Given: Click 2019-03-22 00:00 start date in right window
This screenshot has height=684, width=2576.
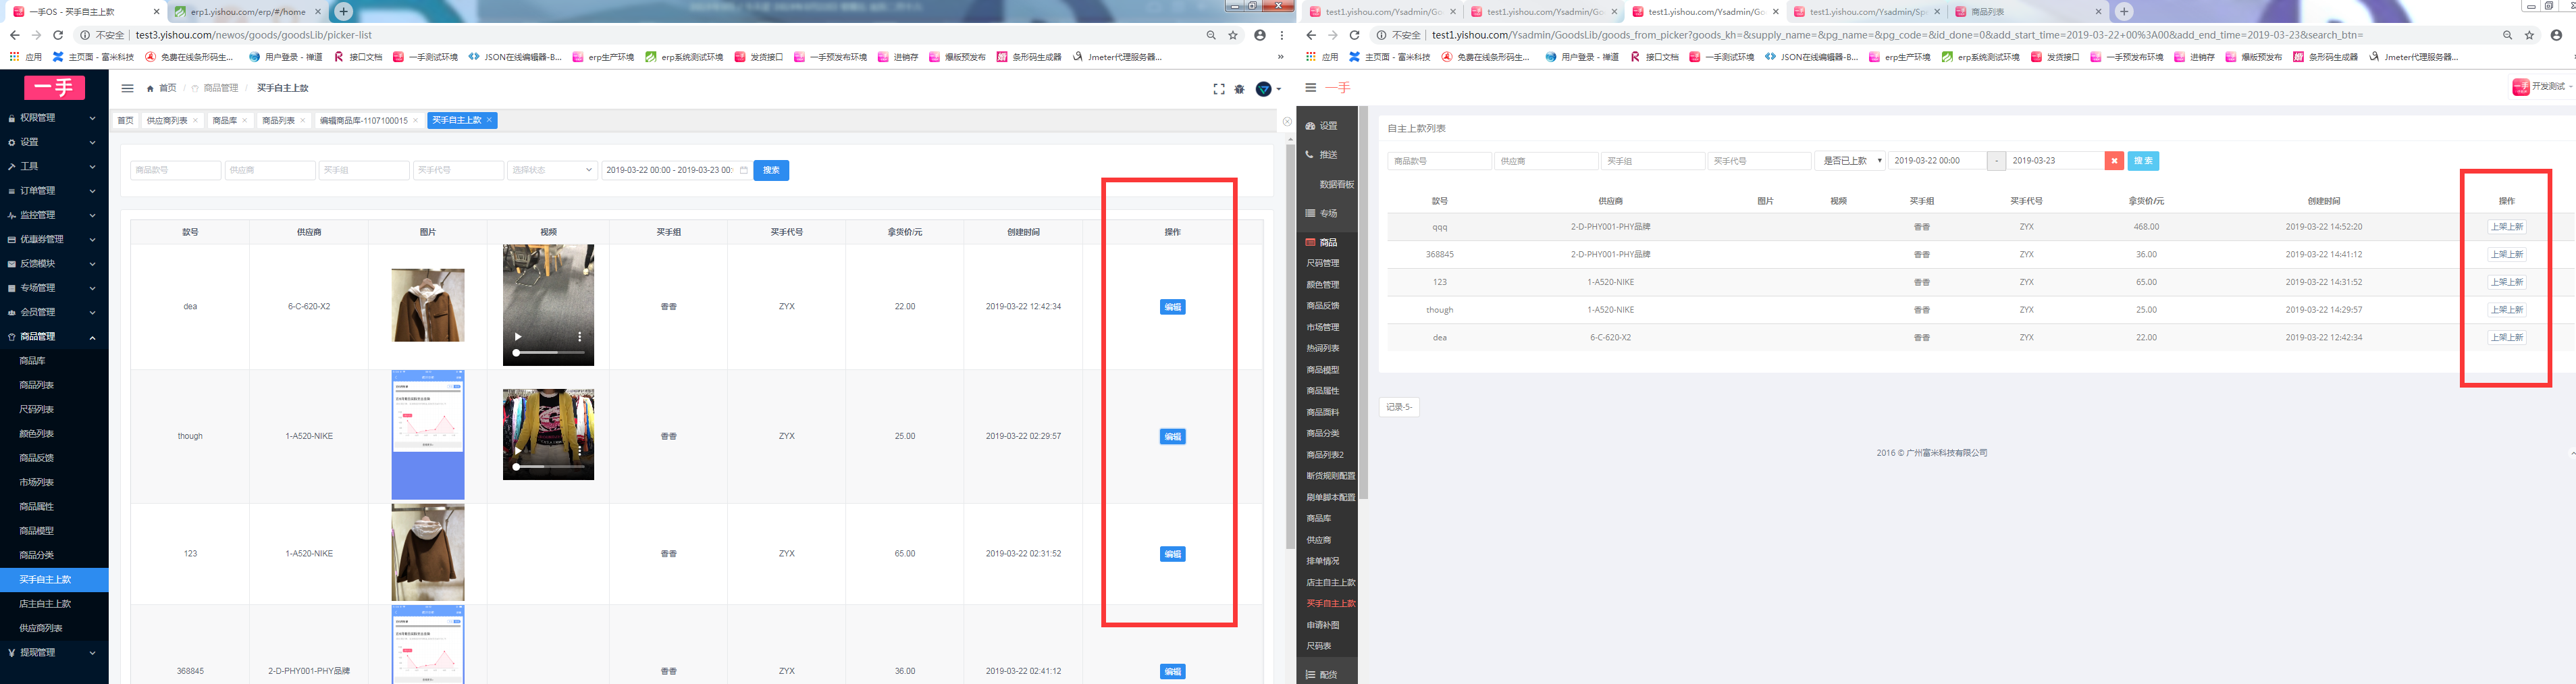Looking at the screenshot, I should coord(1937,161).
